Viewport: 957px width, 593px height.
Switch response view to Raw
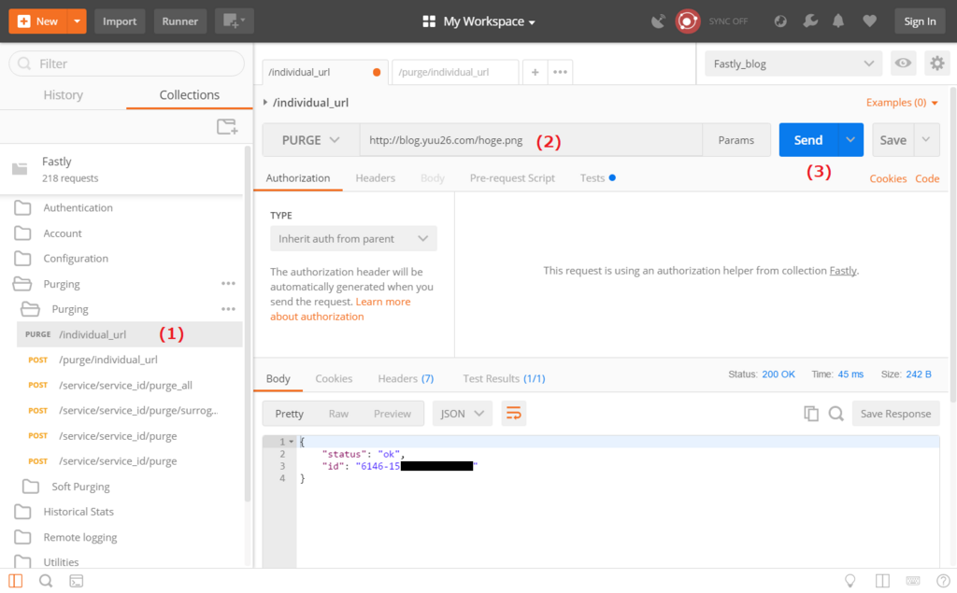[338, 414]
